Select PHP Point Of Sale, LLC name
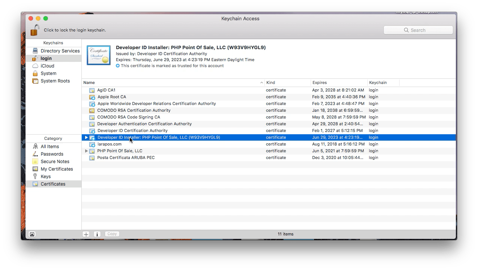This screenshot has height=270, width=478. tap(120, 151)
